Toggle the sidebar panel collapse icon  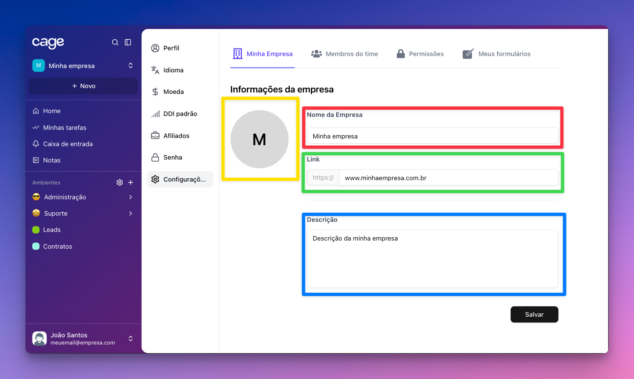pyautogui.click(x=128, y=42)
